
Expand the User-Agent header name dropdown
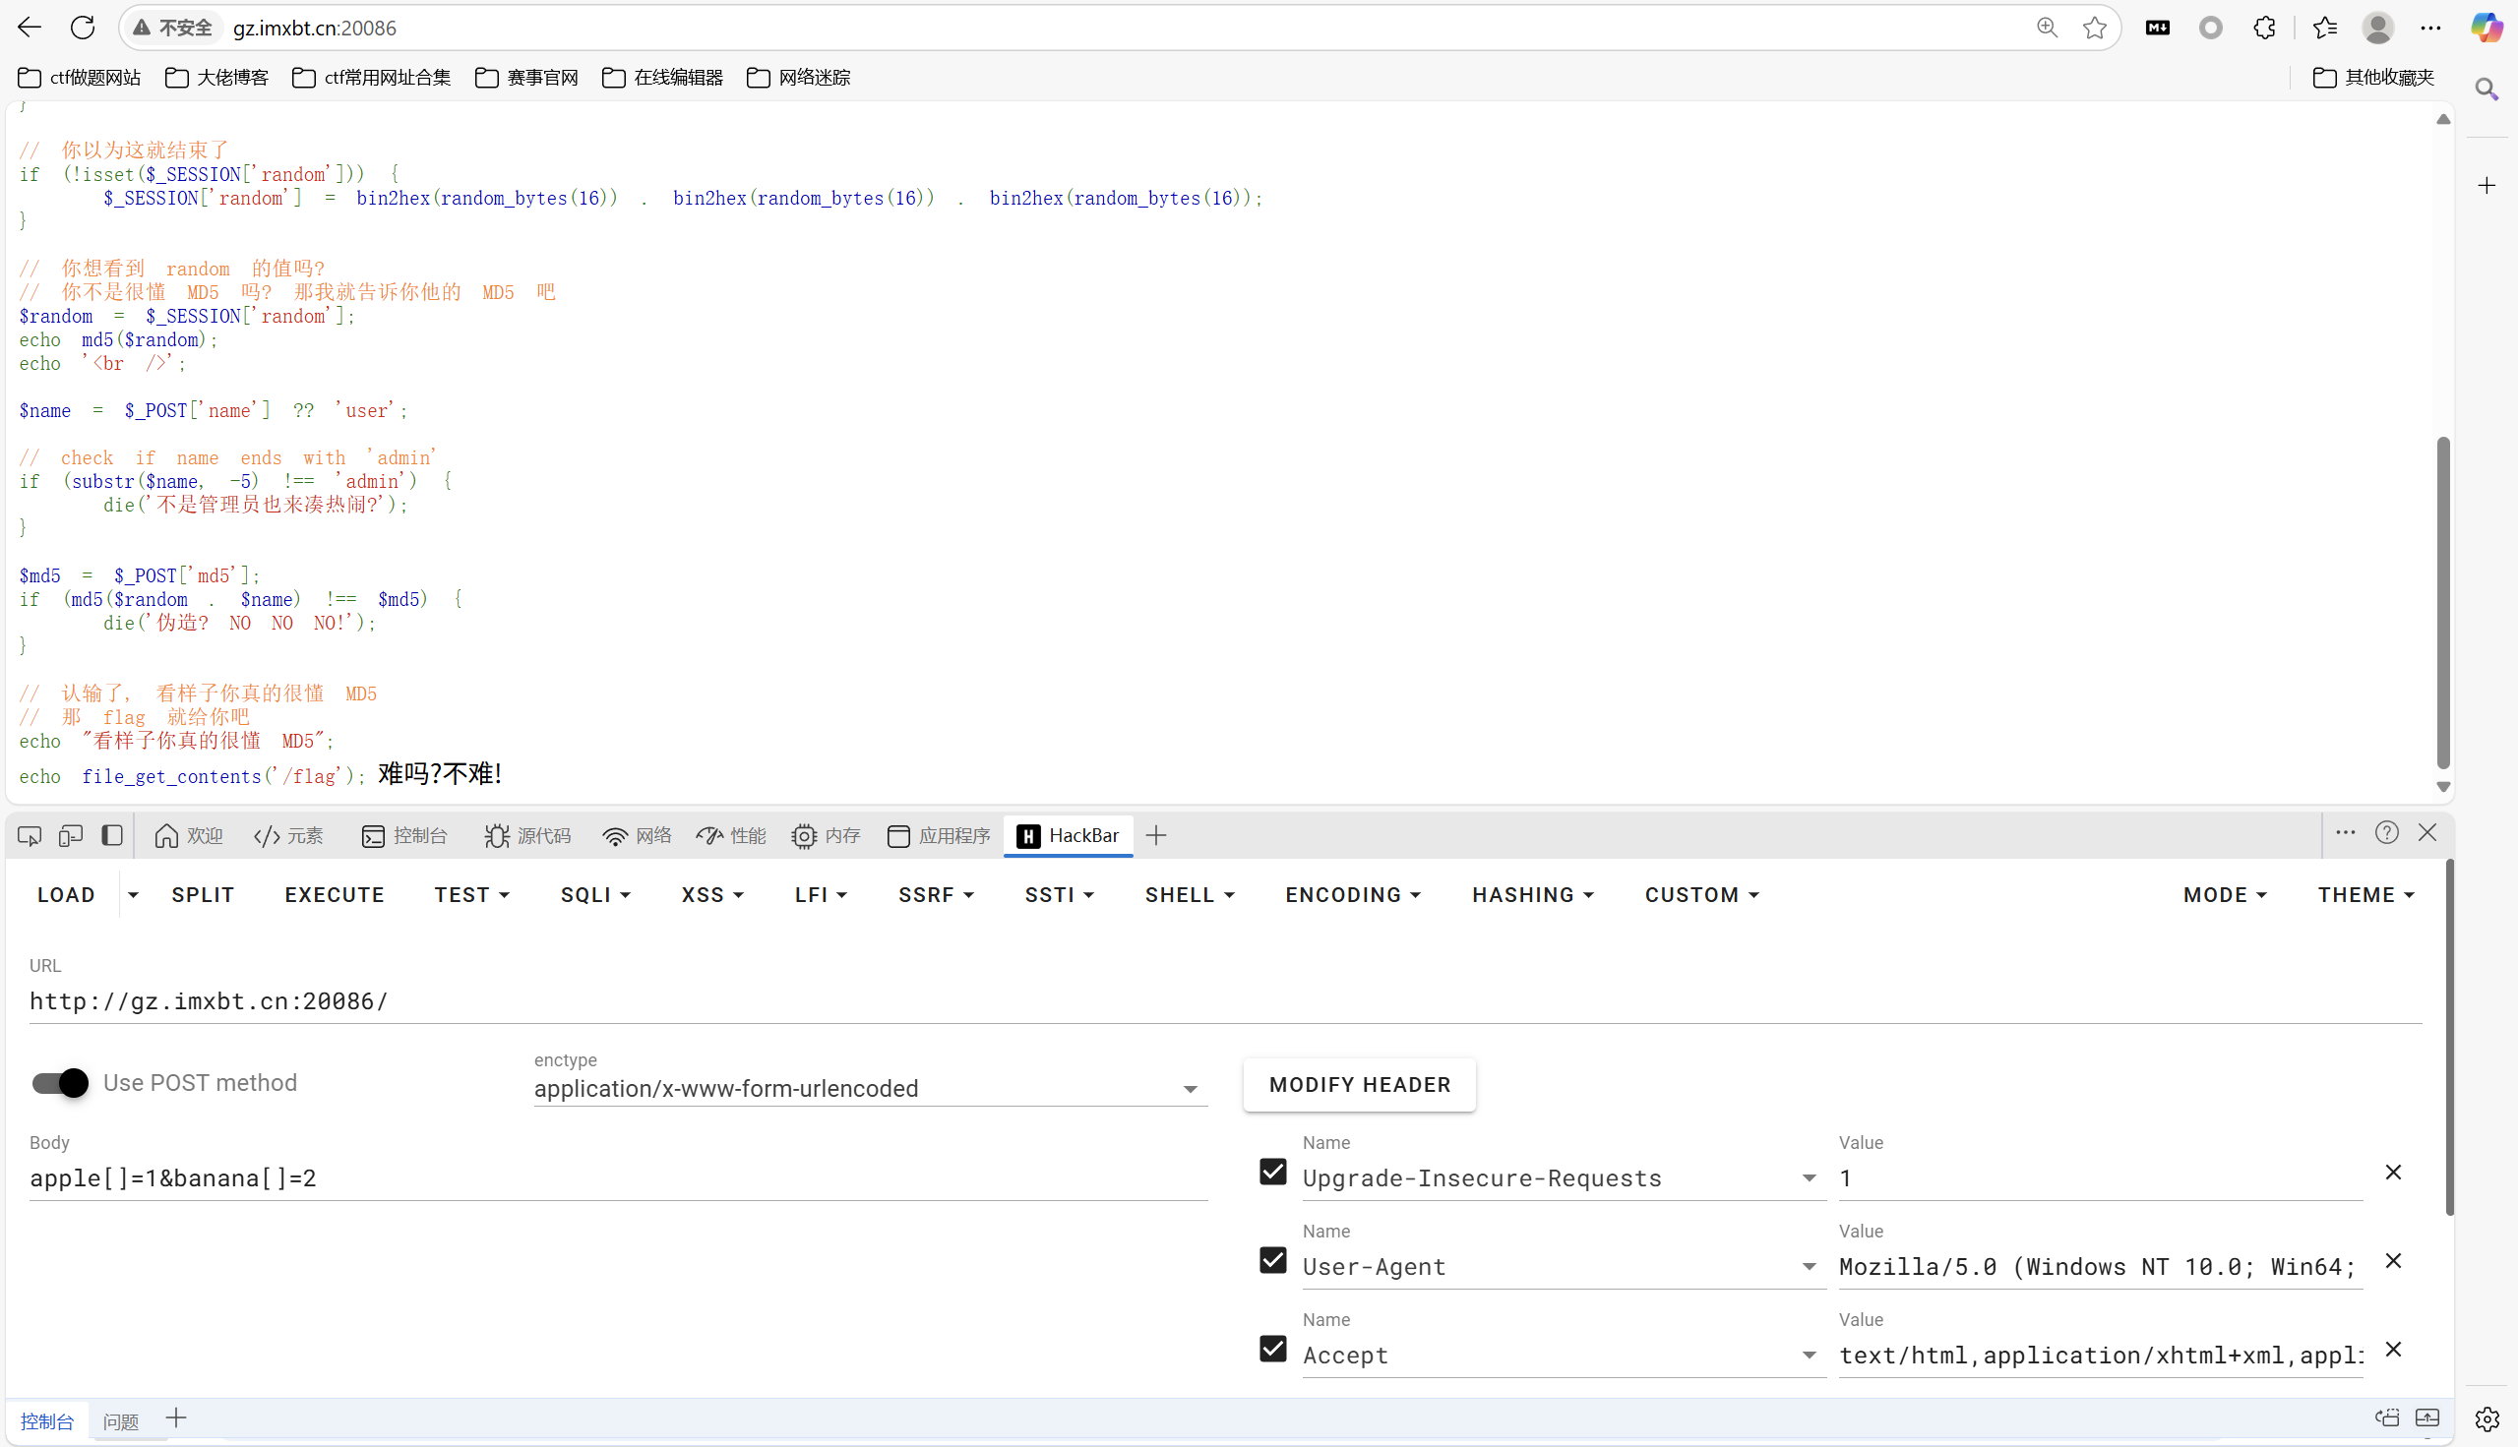1809,1267
